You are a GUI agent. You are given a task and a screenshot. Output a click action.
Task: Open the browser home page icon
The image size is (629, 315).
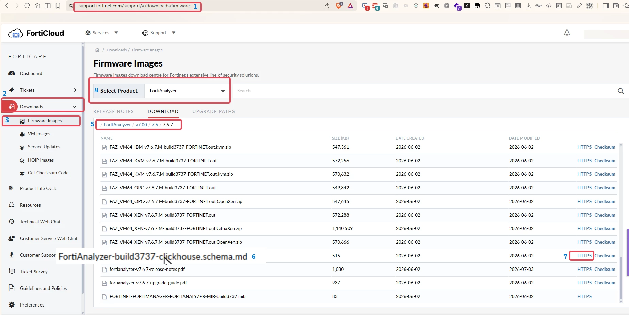click(37, 6)
